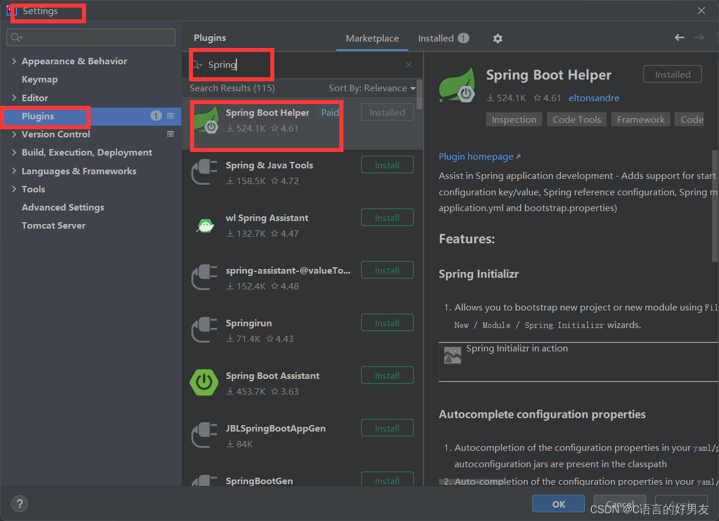Expand Languages & Frameworks node

click(15, 171)
